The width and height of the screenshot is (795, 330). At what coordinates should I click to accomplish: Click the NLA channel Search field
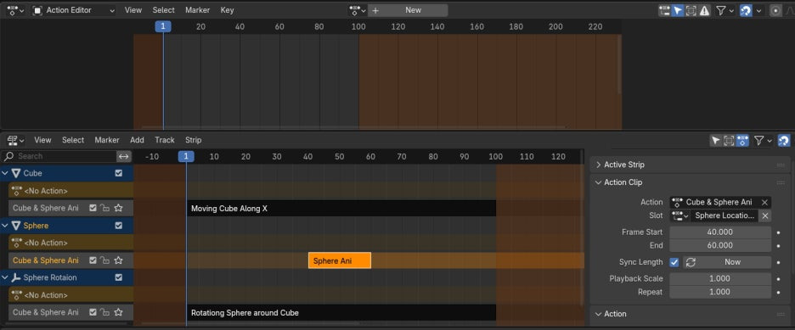[x=59, y=156]
